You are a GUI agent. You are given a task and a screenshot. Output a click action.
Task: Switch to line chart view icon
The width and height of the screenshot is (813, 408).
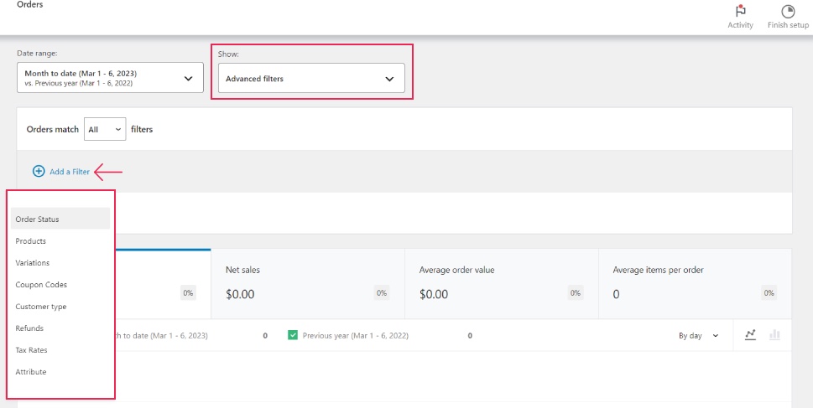[750, 335]
